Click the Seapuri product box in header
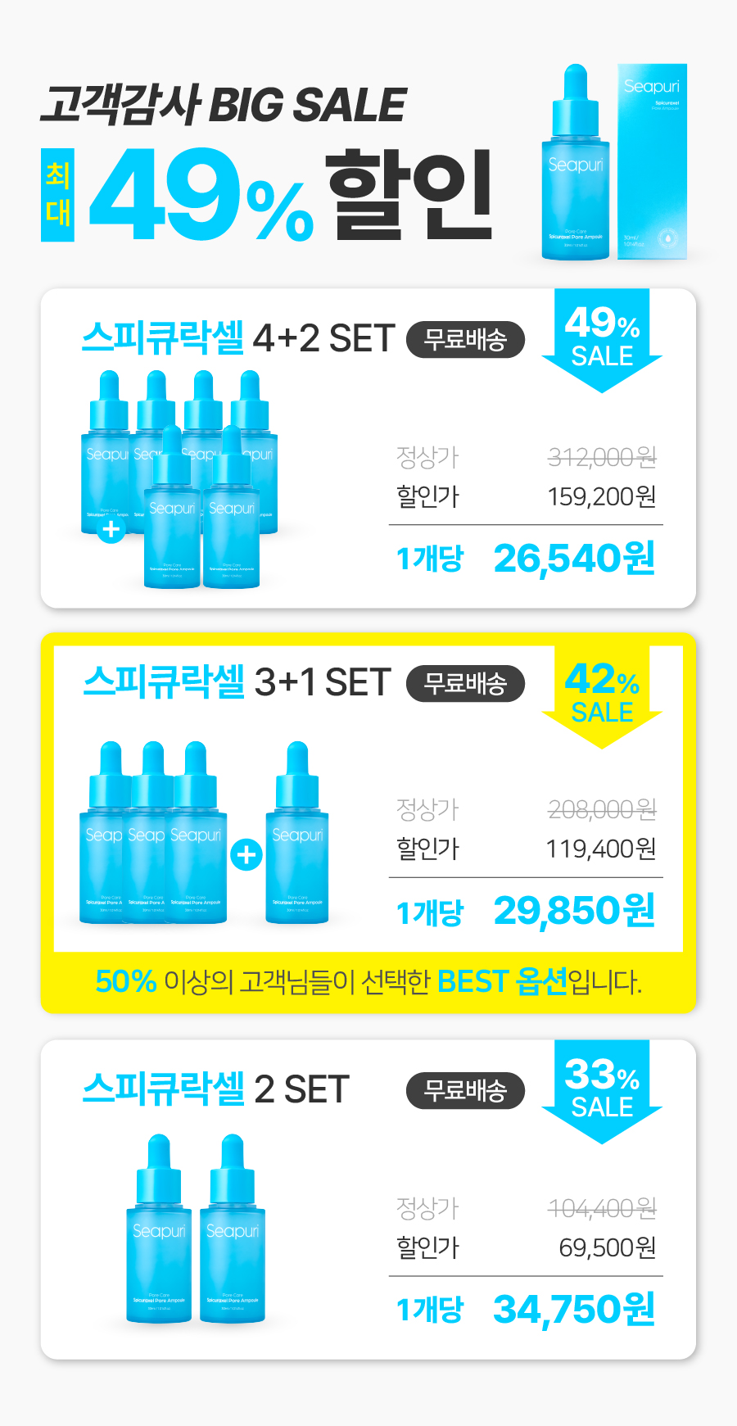This screenshot has height=1426, width=737. (652, 161)
